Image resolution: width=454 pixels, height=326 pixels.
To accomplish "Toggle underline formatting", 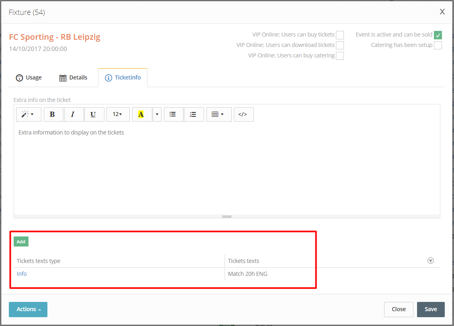I will coord(94,114).
